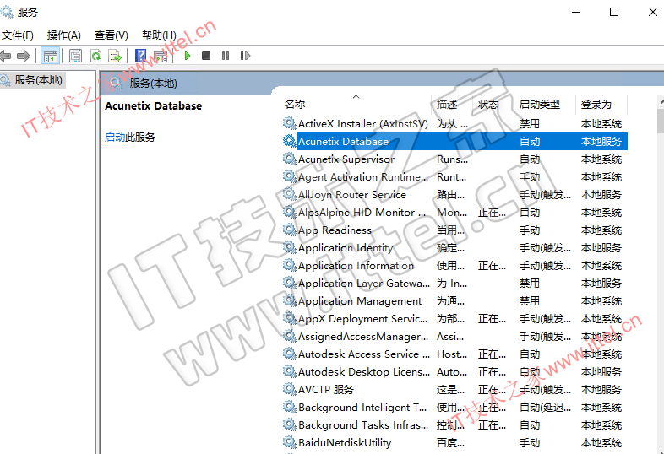Viewport: 664px width, 454px height.
Task: Click the Refresh toolbar icon
Action: (96, 56)
